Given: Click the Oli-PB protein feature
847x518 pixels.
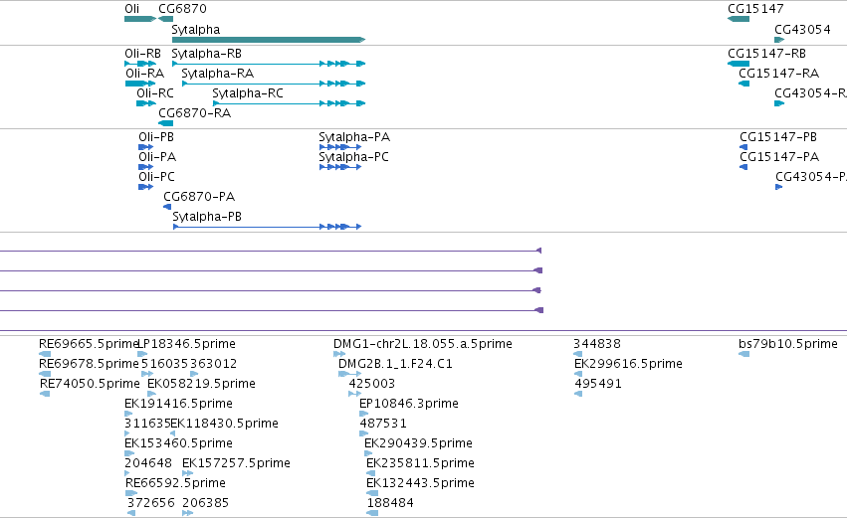Looking at the screenshot, I should (x=146, y=147).
